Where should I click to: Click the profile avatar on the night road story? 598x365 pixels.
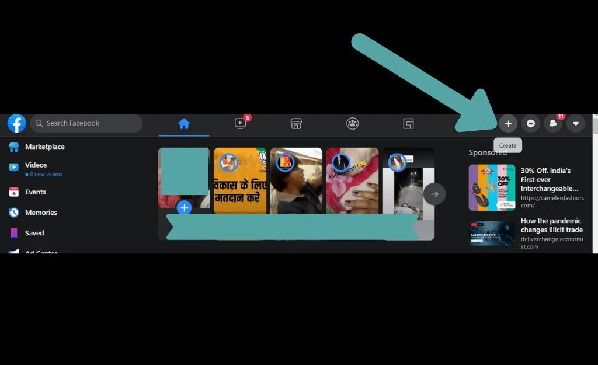(x=397, y=163)
